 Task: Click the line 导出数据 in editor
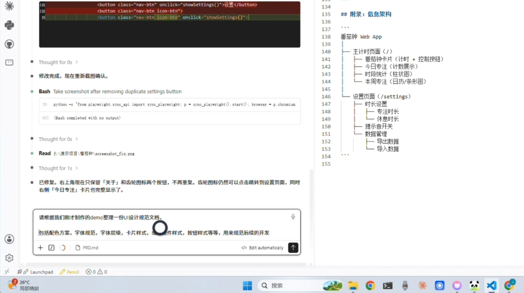[x=388, y=142]
